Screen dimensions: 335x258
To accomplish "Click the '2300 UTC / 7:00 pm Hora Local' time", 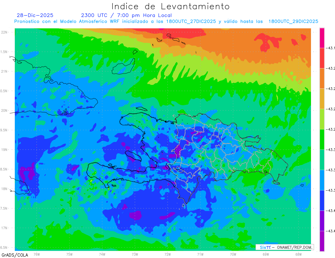I will [126, 15].
